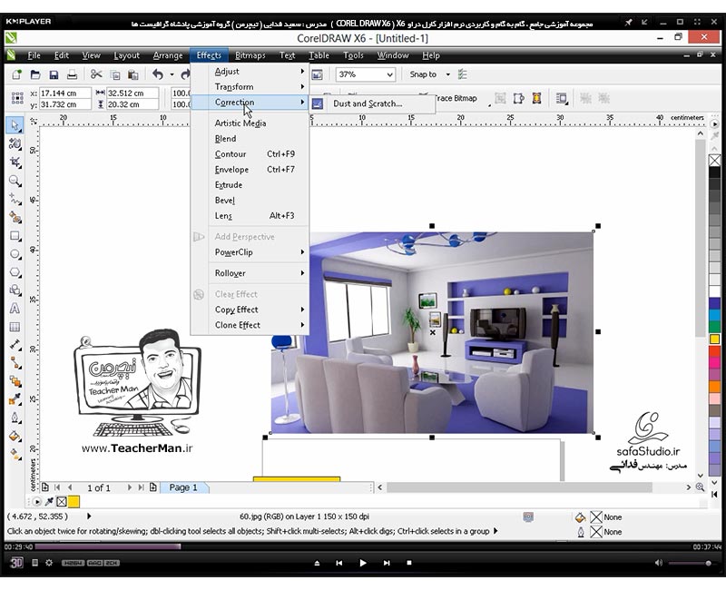This screenshot has height=590, width=726.
Task: Choose Lens in Effects menu
Action: point(250,215)
